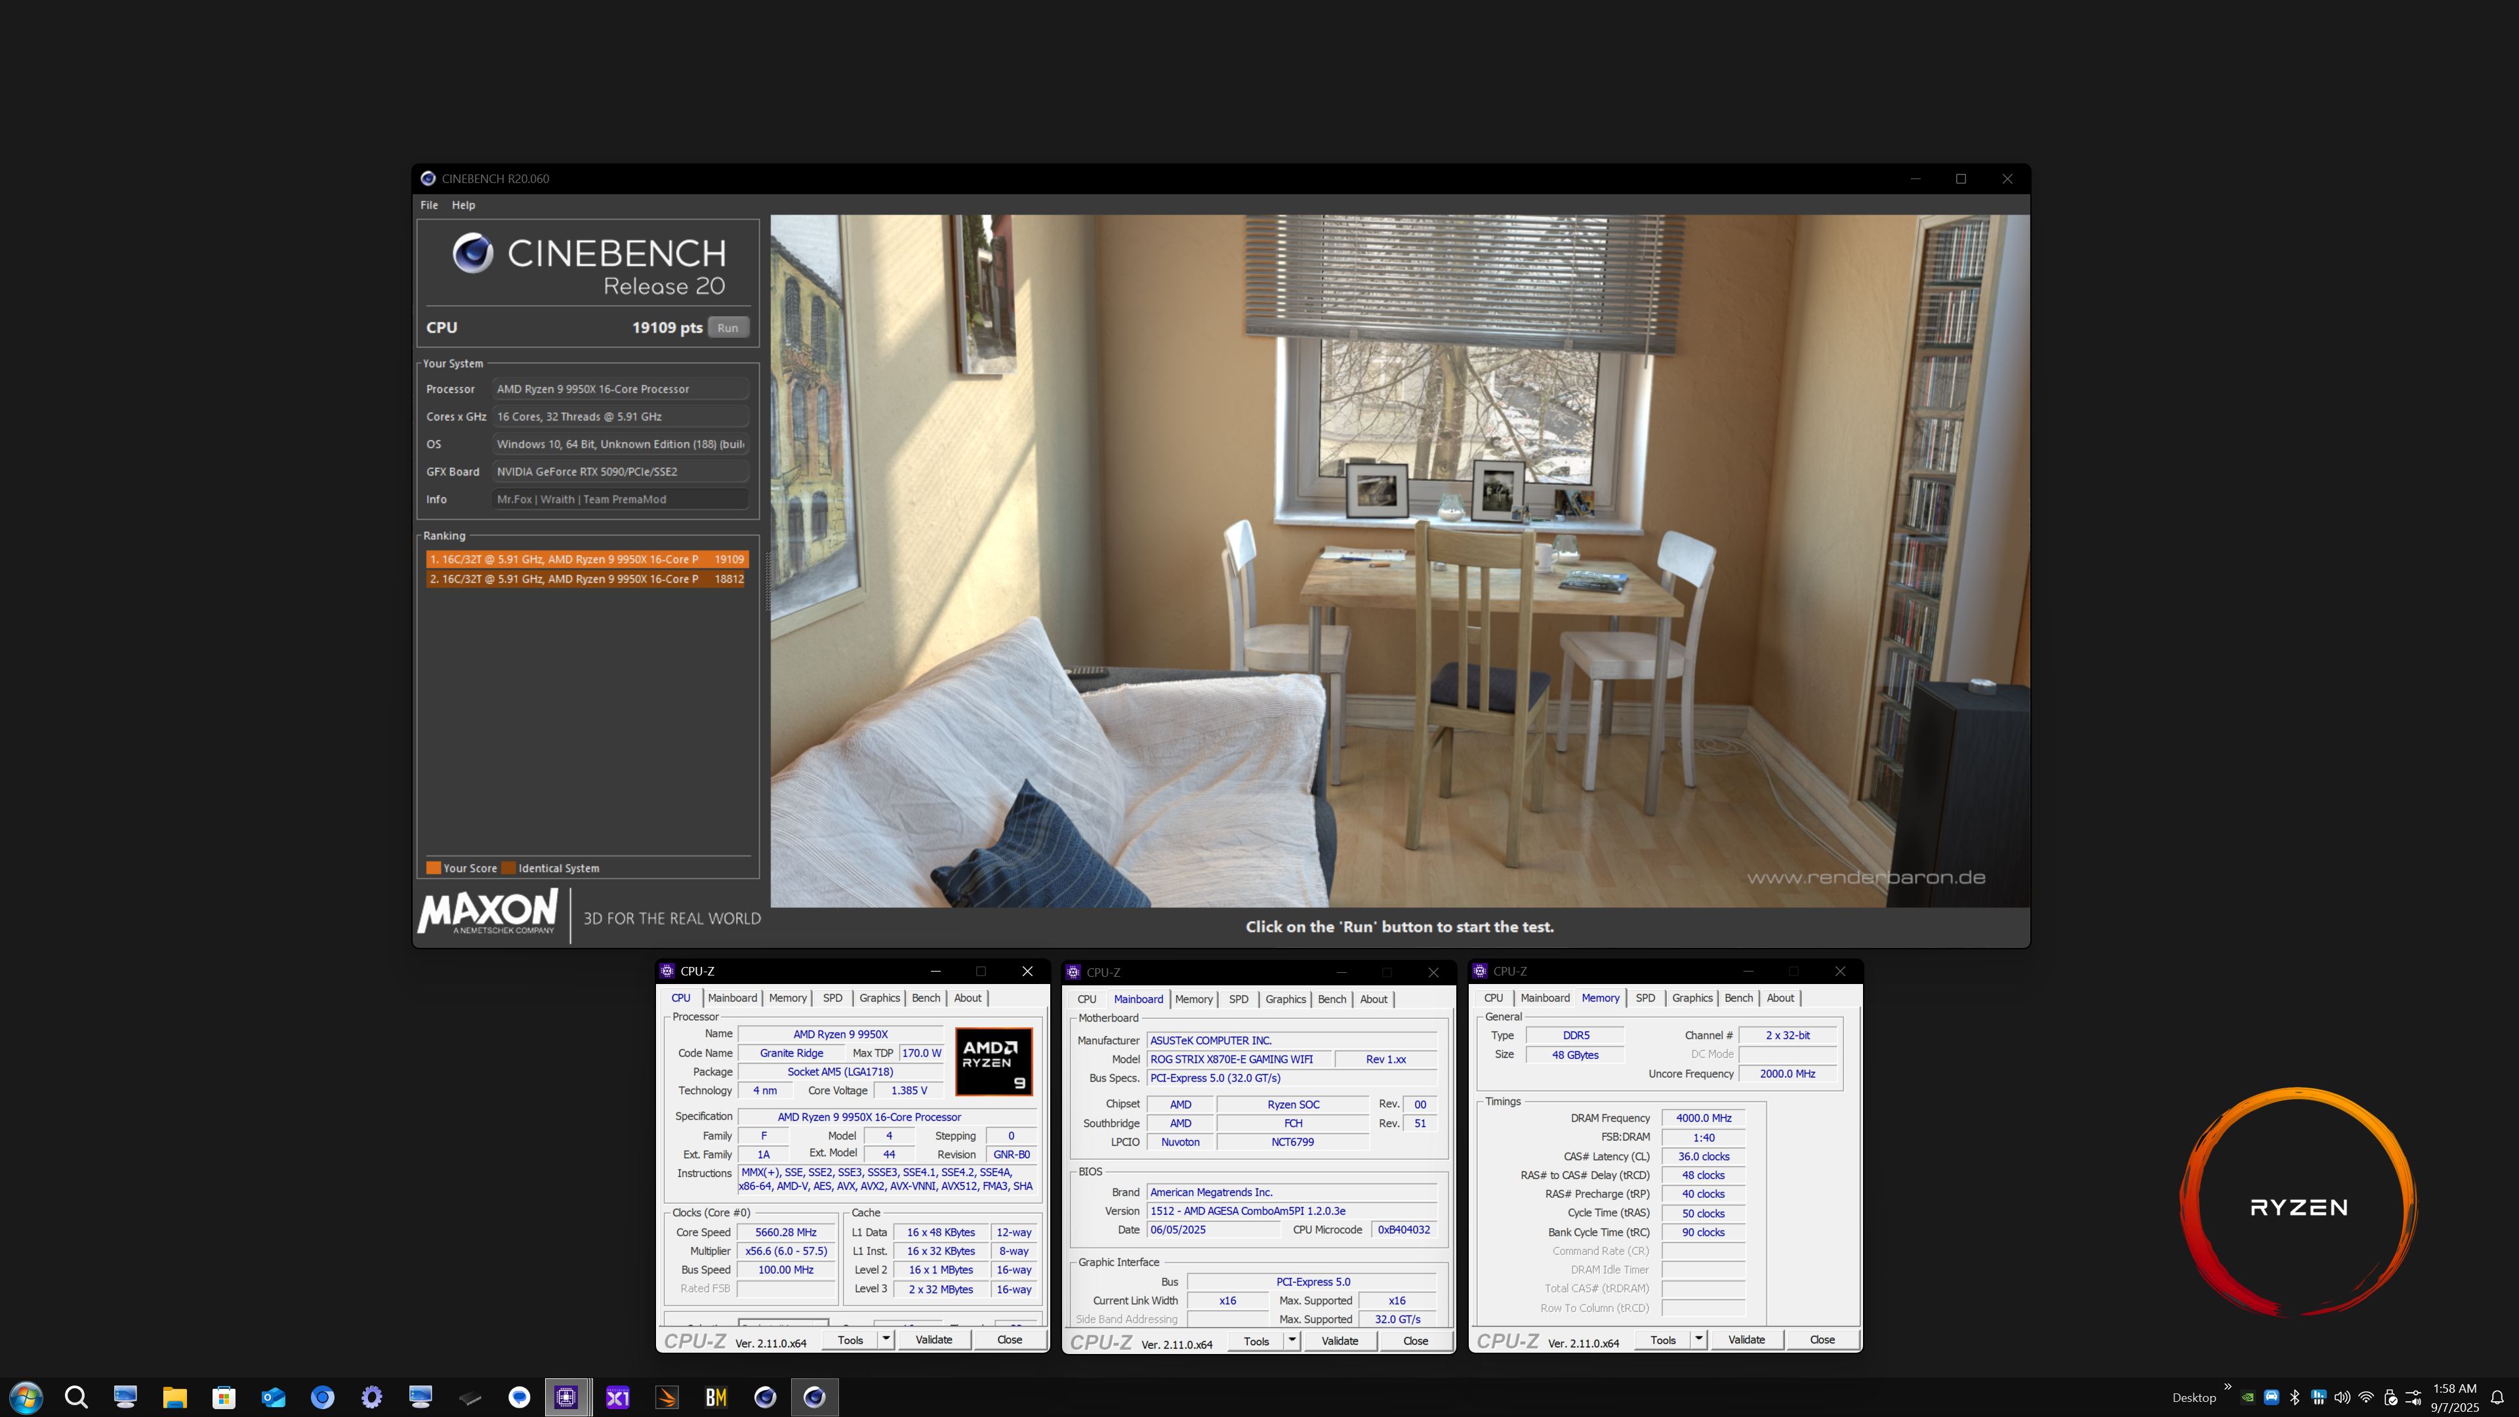The height and width of the screenshot is (1417, 2519).
Task: Open the audio mixer sliders tray icon
Action: (x=2413, y=1397)
